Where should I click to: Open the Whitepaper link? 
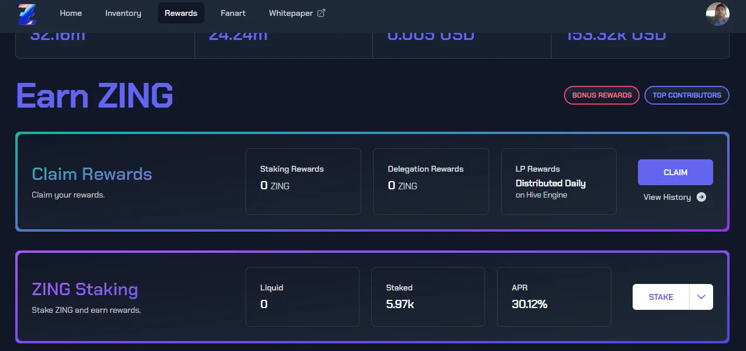[297, 13]
